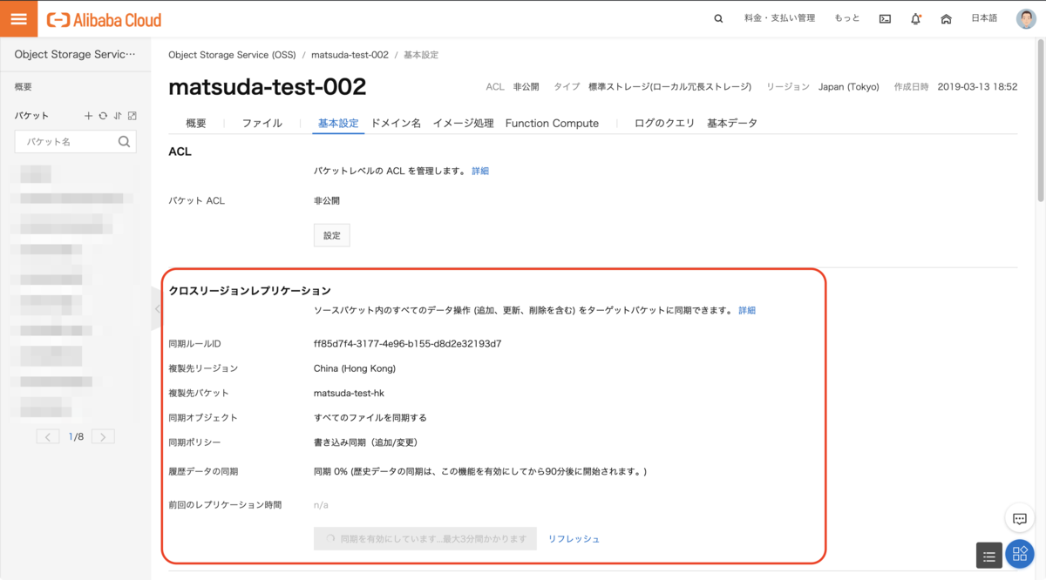The height and width of the screenshot is (580, 1046).
Task: Go to console home via house icon
Action: click(946, 19)
